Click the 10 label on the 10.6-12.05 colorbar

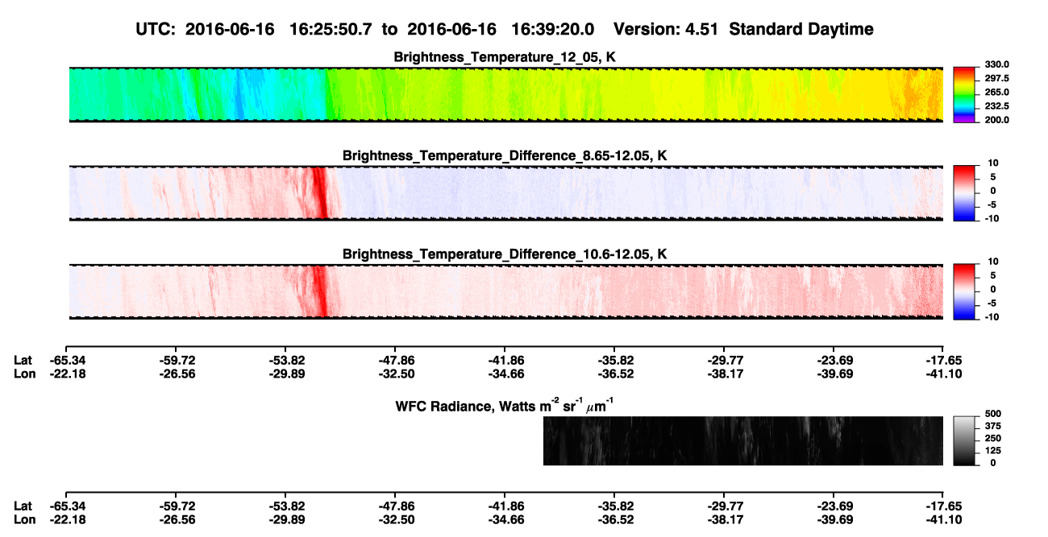pos(994,262)
